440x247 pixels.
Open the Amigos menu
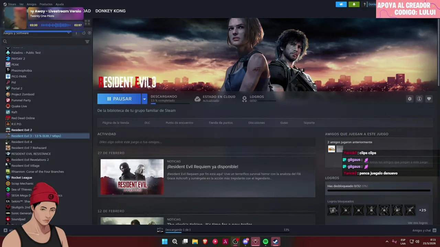click(x=31, y=4)
